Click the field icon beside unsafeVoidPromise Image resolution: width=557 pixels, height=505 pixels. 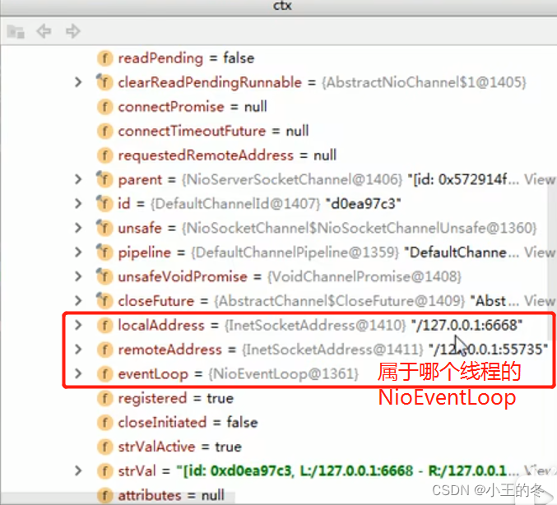[104, 276]
